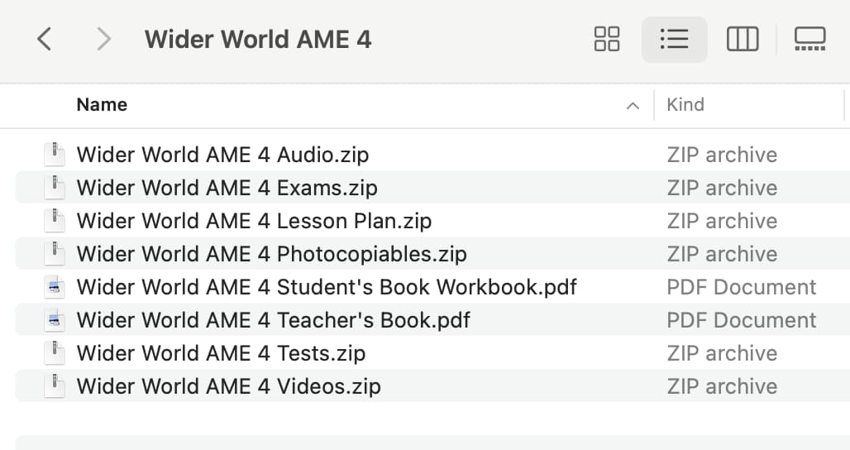Select Wider World AME 4 Tests.zip
This screenshot has width=850, height=450.
click(x=432, y=353)
